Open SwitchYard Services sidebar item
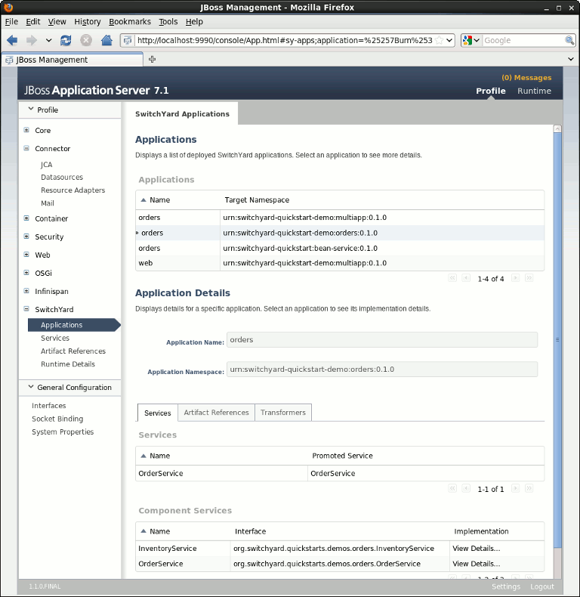 pyautogui.click(x=55, y=338)
